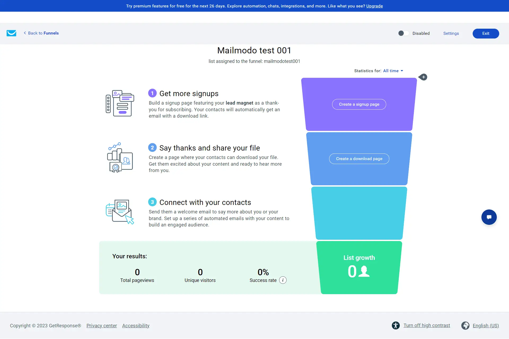Click the download page illustration icon
The width and height of the screenshot is (509, 339).
tap(120, 158)
